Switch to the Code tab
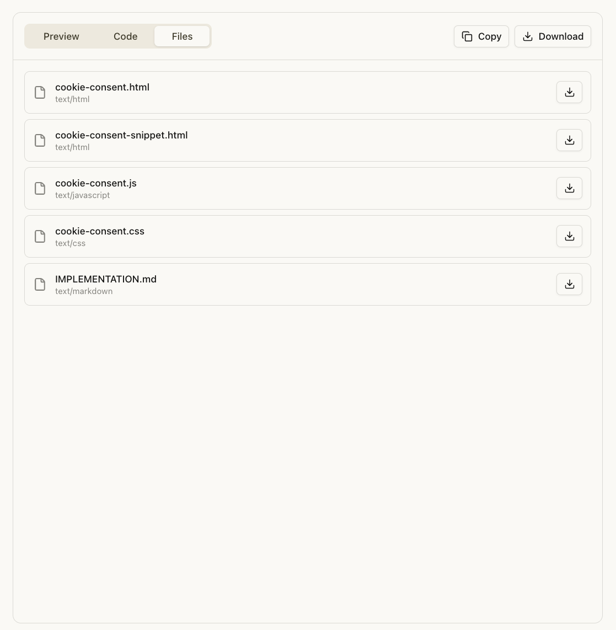The width and height of the screenshot is (616, 630). coord(125,36)
